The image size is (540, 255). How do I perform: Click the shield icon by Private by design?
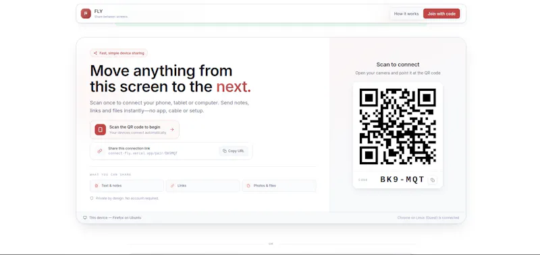[92, 198]
